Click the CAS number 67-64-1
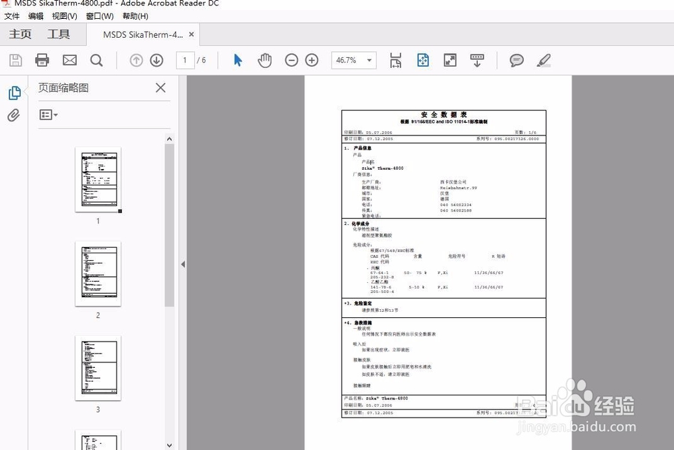 (379, 273)
